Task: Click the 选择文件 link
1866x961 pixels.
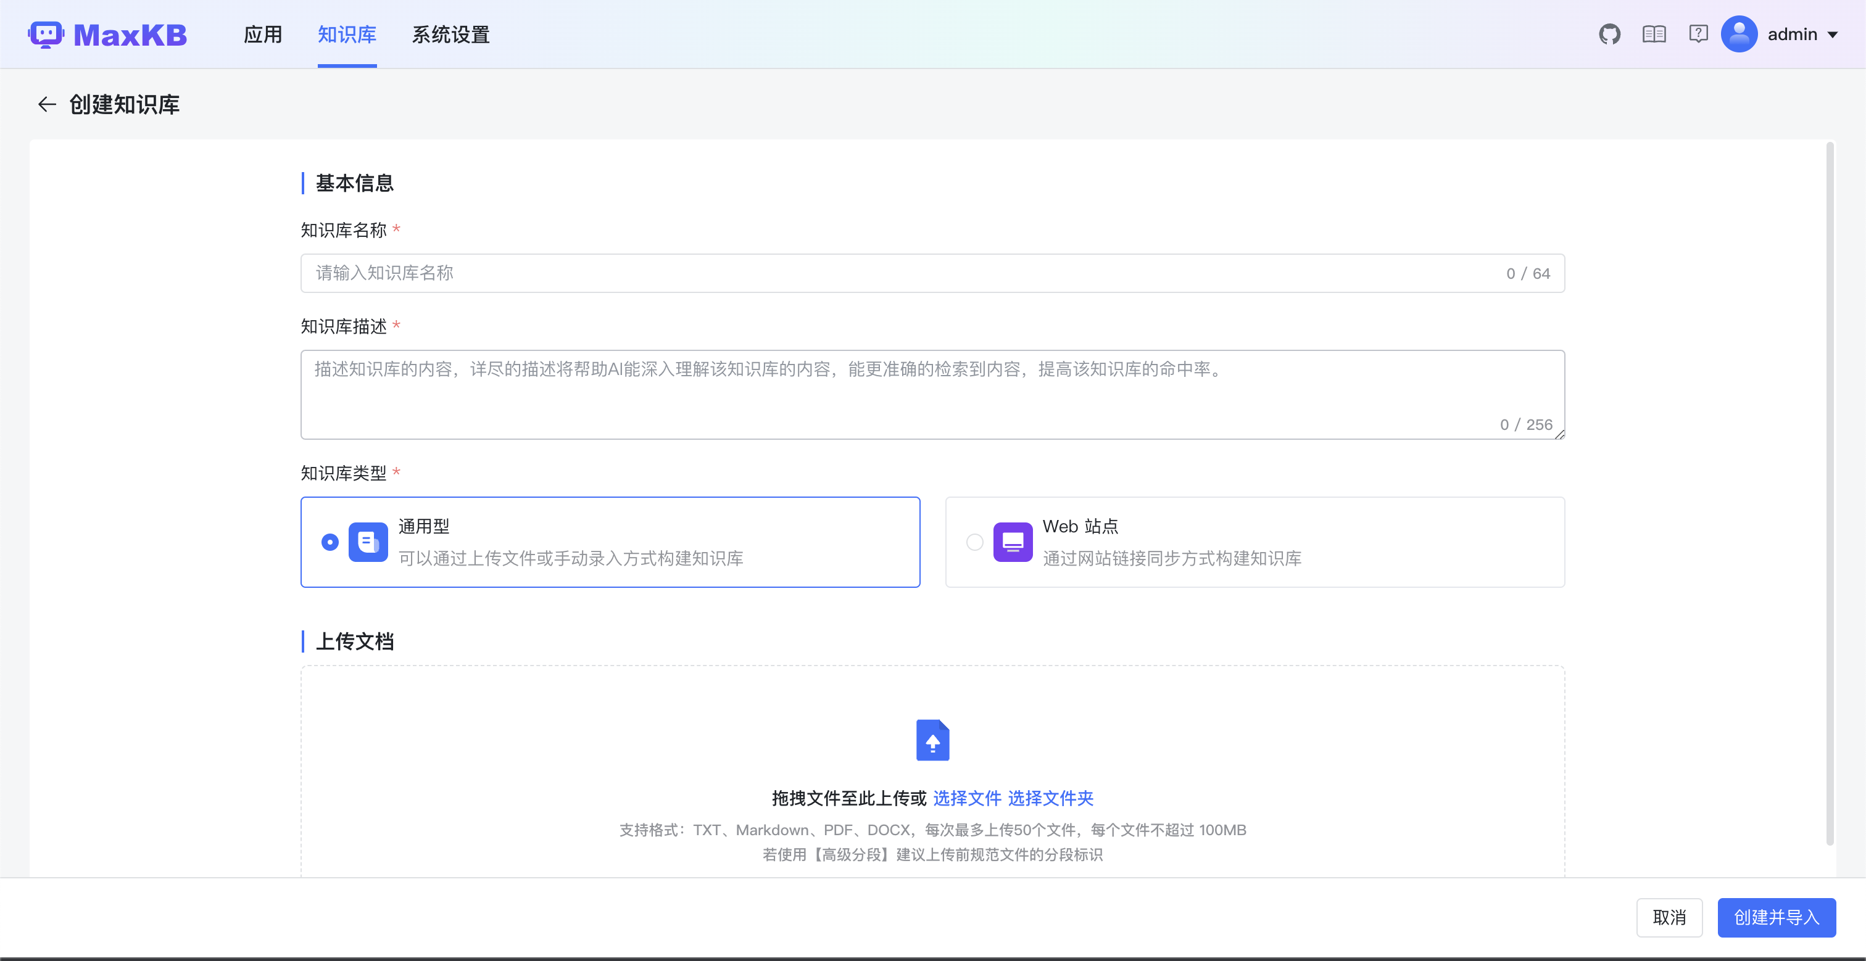Action: coord(966,798)
